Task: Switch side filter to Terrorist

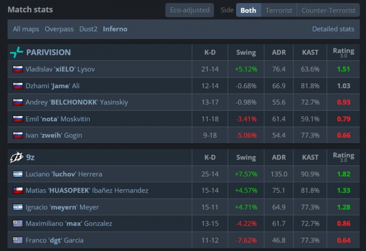Action: tap(279, 10)
